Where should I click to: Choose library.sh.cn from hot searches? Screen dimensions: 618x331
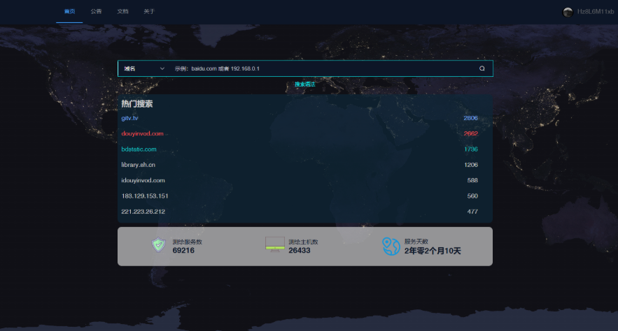point(138,165)
